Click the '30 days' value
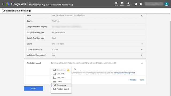The width and height of the screenshot is (171, 96). coord(55,50)
